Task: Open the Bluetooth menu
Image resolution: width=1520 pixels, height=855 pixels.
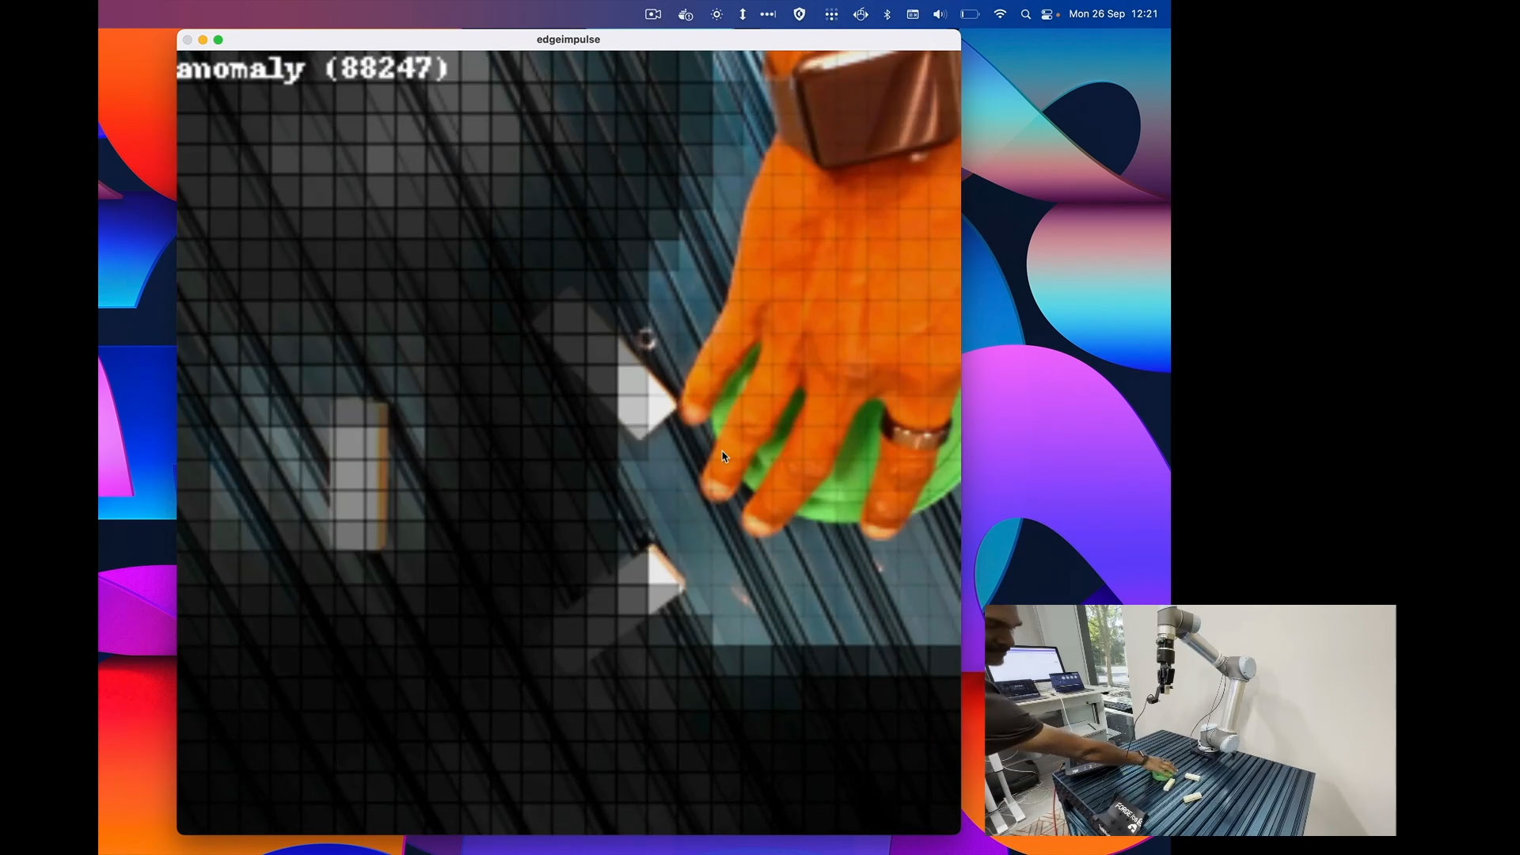Action: coord(887,14)
